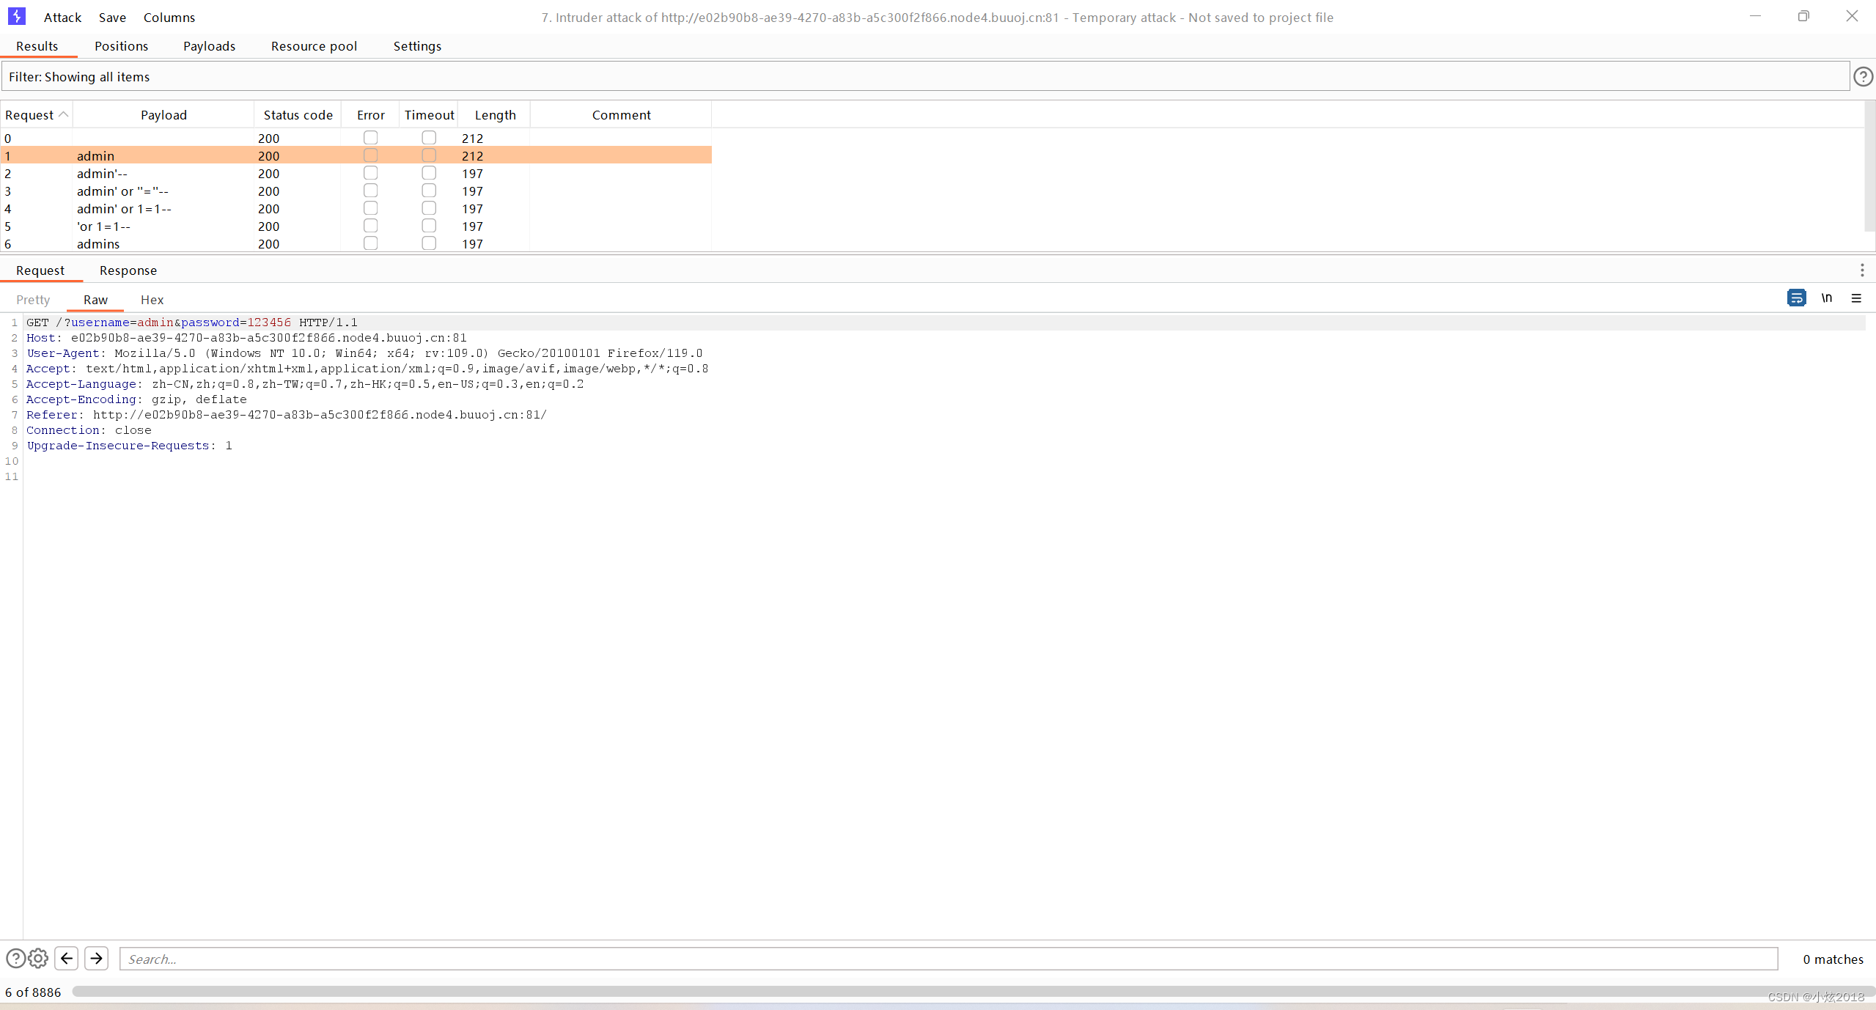Screen dimensions: 1876x1010
Task: Switch to the Positions tab
Action: click(121, 46)
